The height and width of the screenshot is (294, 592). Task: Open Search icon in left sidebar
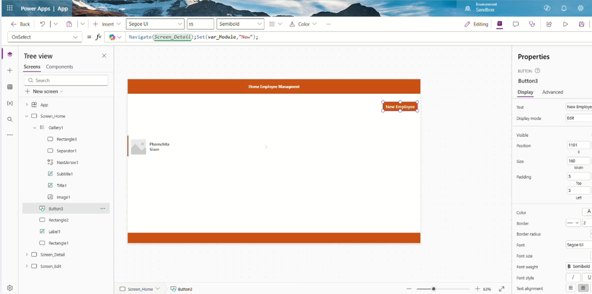(10, 119)
